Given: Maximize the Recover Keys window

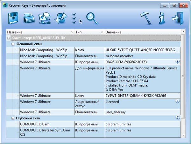Looking at the screenshot, I should tap(174, 5).
